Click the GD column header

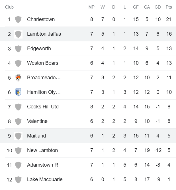point(157,7)
